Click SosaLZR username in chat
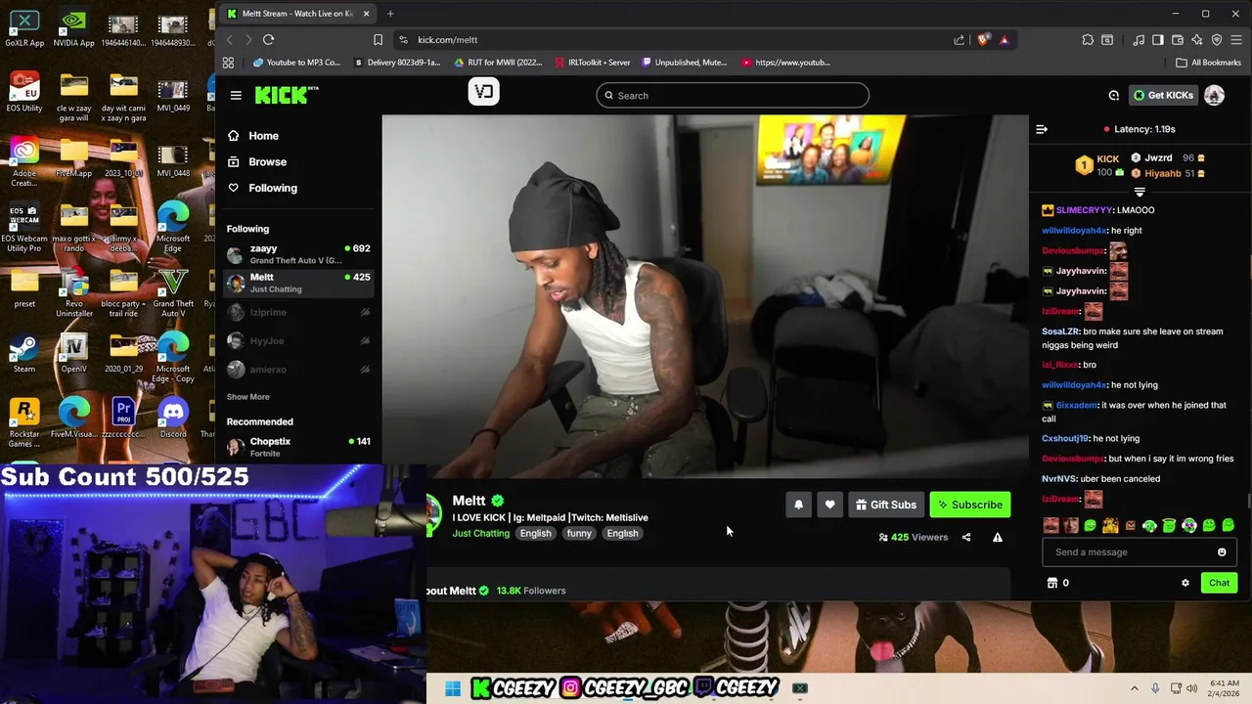Image resolution: width=1252 pixels, height=704 pixels. [1060, 331]
